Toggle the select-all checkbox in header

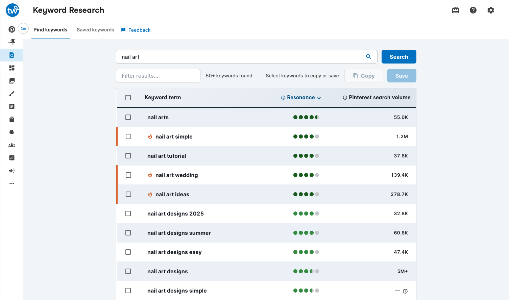[x=128, y=98]
